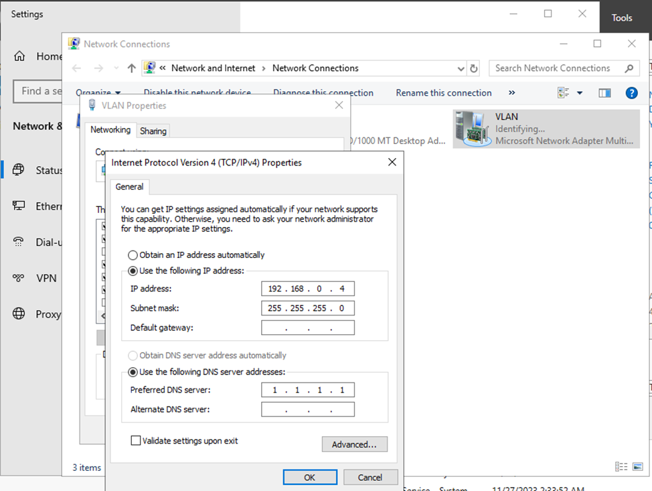Click the OK button to apply settings
Viewport: 652px width, 491px height.
pos(309,477)
